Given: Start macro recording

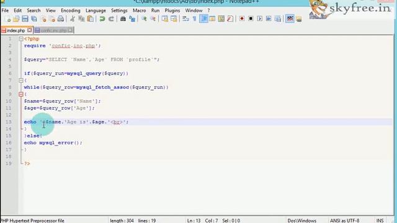Looking at the screenshot, I should (x=242, y=19).
